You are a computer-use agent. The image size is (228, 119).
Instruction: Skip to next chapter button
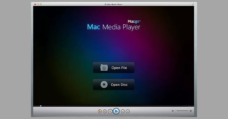tap(128, 111)
